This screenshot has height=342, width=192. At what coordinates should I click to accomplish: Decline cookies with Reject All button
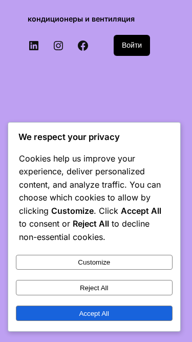coord(94,288)
